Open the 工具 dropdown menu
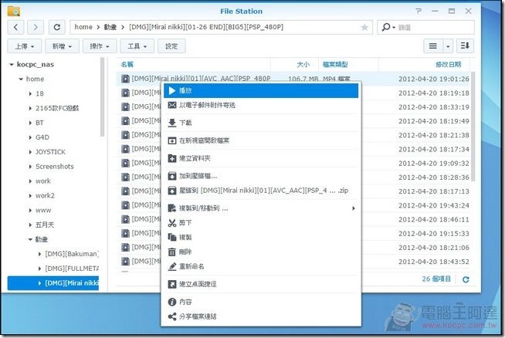This screenshot has height=338, width=505. [x=137, y=46]
